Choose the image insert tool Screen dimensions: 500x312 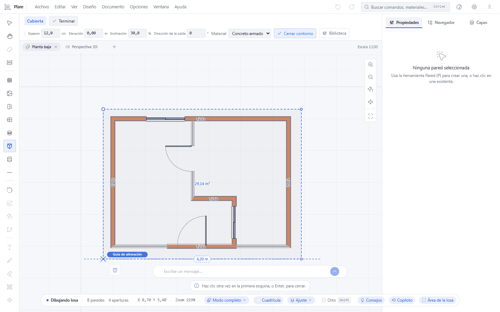pos(10,93)
